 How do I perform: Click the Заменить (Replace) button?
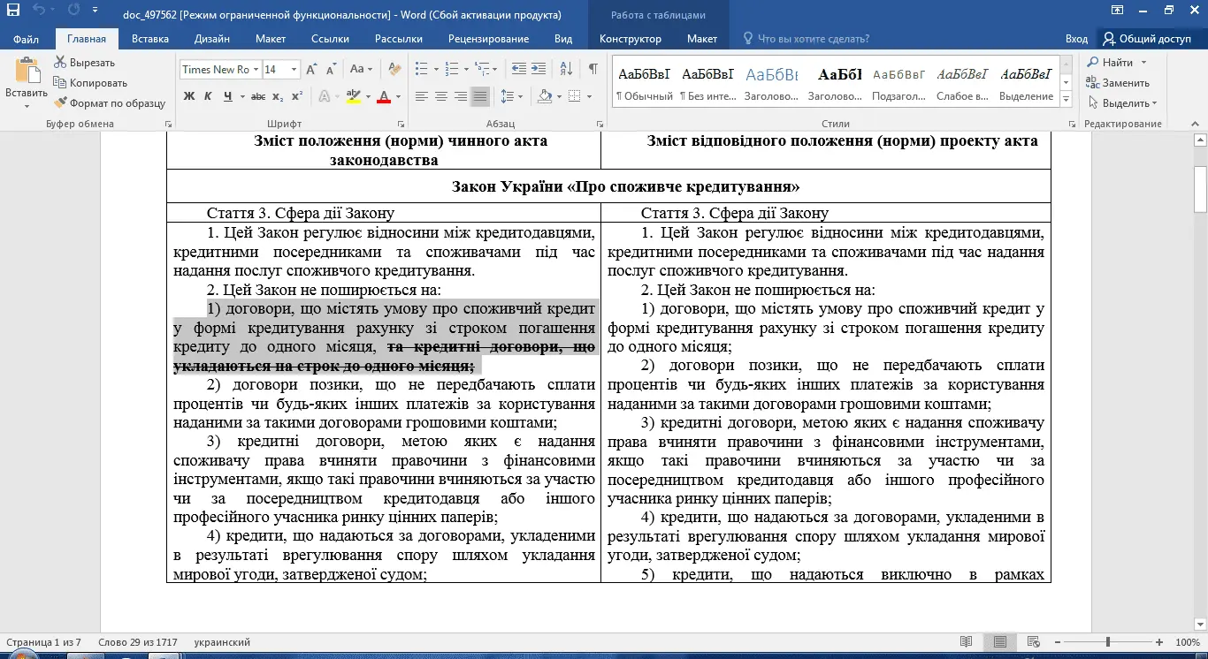click(1118, 83)
